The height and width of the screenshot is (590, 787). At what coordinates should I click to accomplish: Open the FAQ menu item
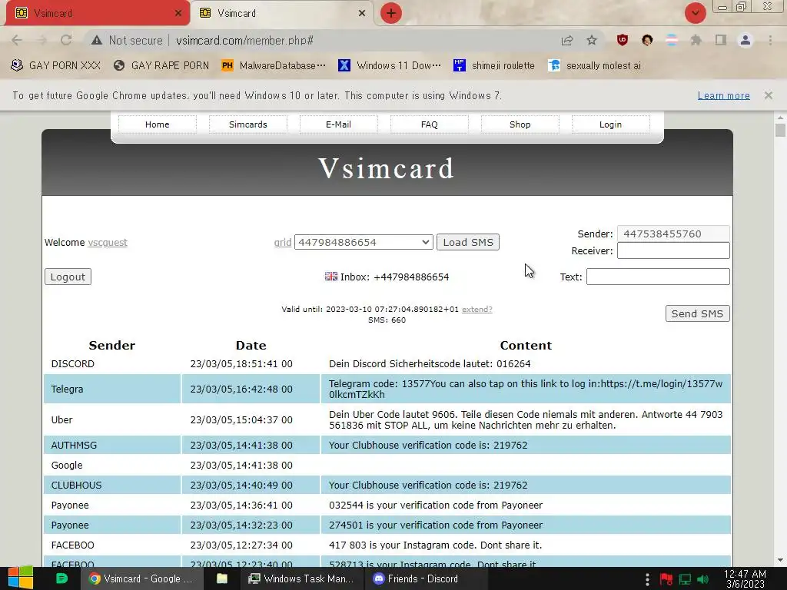pyautogui.click(x=429, y=124)
